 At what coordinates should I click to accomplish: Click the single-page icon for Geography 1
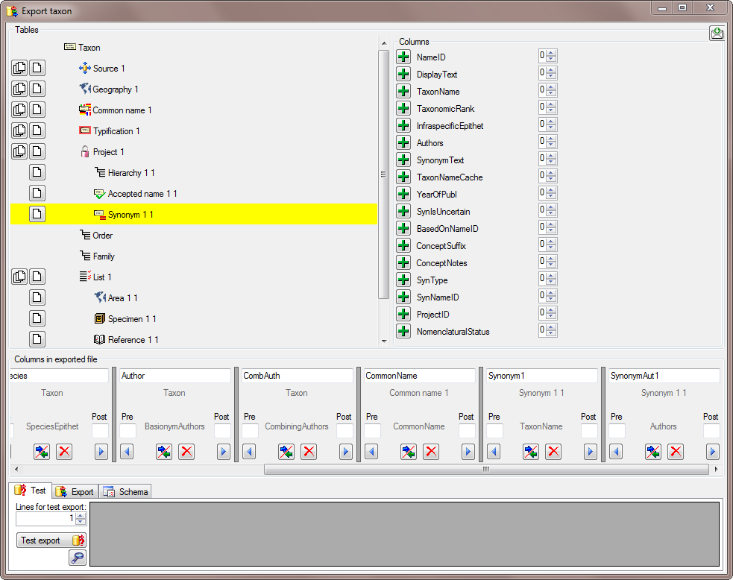tap(37, 89)
